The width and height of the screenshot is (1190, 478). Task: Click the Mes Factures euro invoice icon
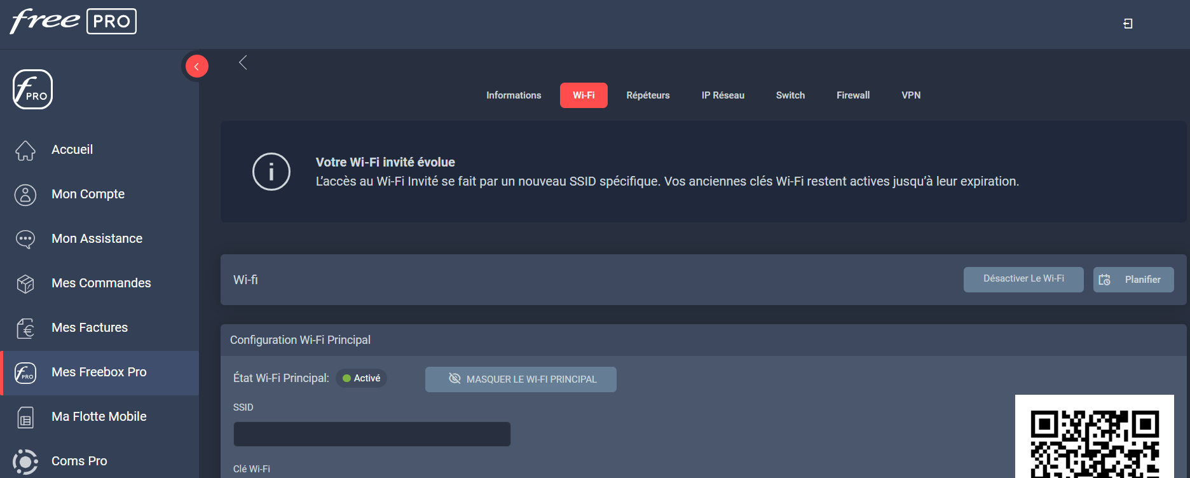(x=25, y=328)
